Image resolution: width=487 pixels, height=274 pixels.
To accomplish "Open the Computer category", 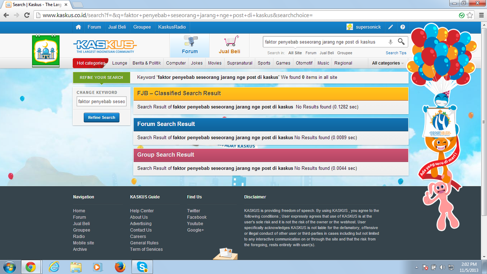I will [176, 63].
